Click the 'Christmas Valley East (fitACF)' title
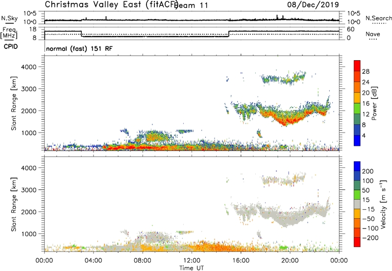Screen dimensions: 392x271 [x=111, y=4]
